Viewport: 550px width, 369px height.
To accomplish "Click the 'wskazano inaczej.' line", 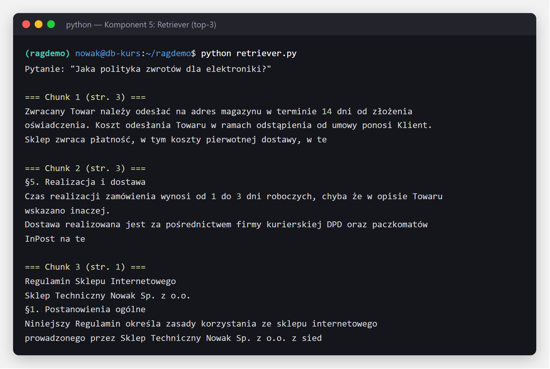I will coord(67,211).
